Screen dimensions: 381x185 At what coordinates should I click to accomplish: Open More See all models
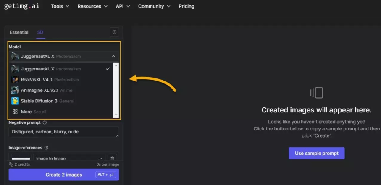pyautogui.click(x=61, y=112)
